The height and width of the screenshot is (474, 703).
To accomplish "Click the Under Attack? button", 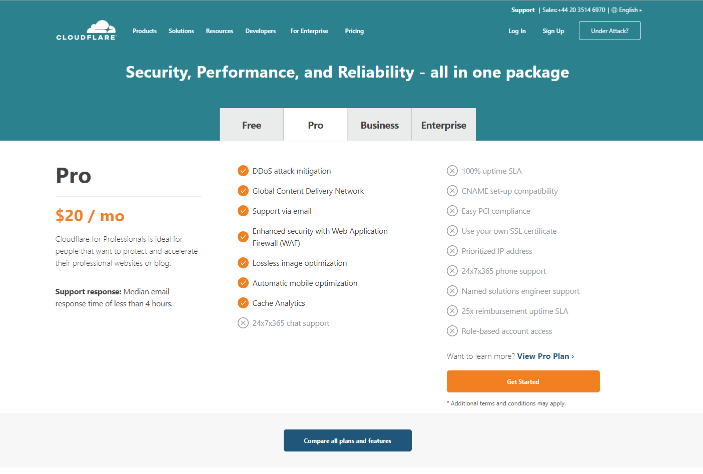I will tap(609, 31).
